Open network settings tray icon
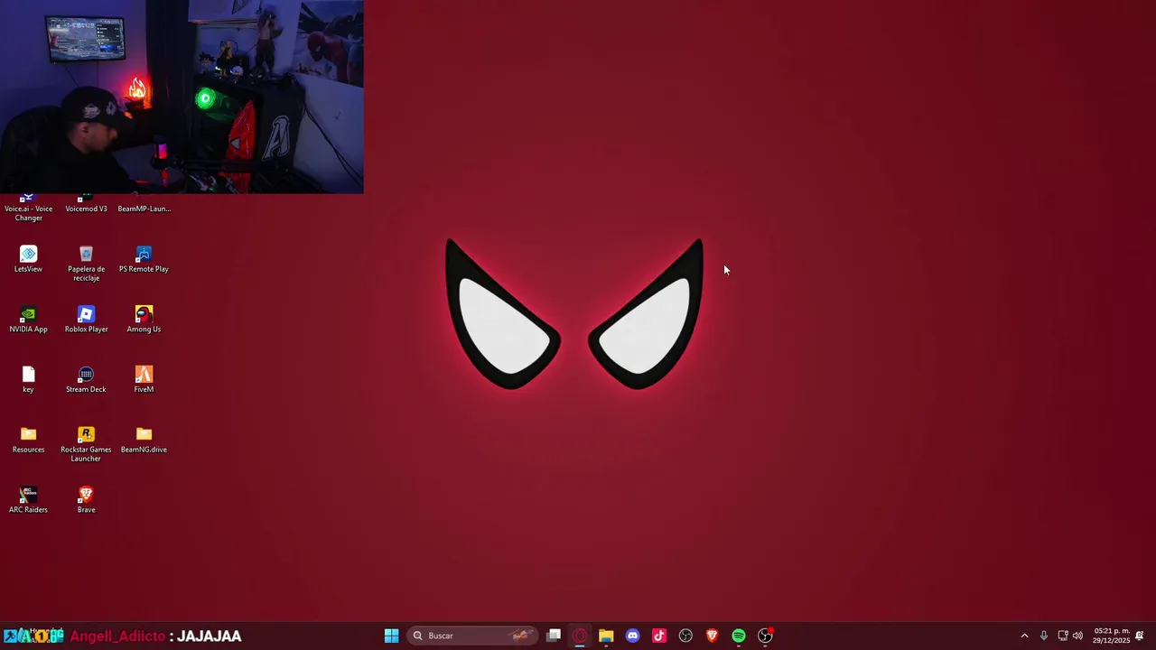 (1063, 636)
